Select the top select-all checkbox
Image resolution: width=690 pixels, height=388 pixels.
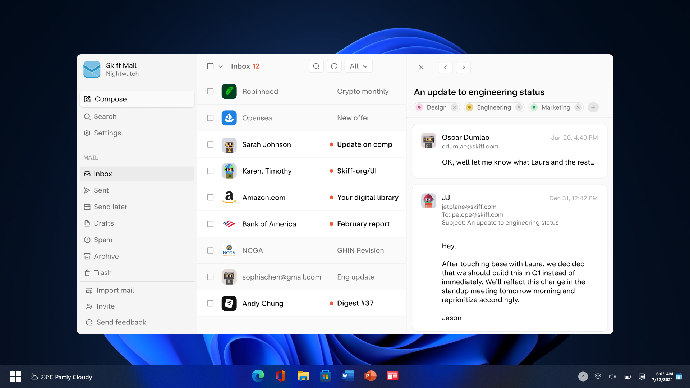pos(210,66)
